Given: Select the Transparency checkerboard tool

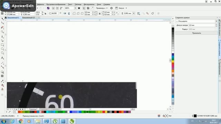Looking at the screenshot, I should click(x=2, y=76).
